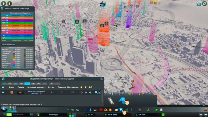Set railway route 1 to day-only operation
Screen dimensions: 208x117
point(82,93)
